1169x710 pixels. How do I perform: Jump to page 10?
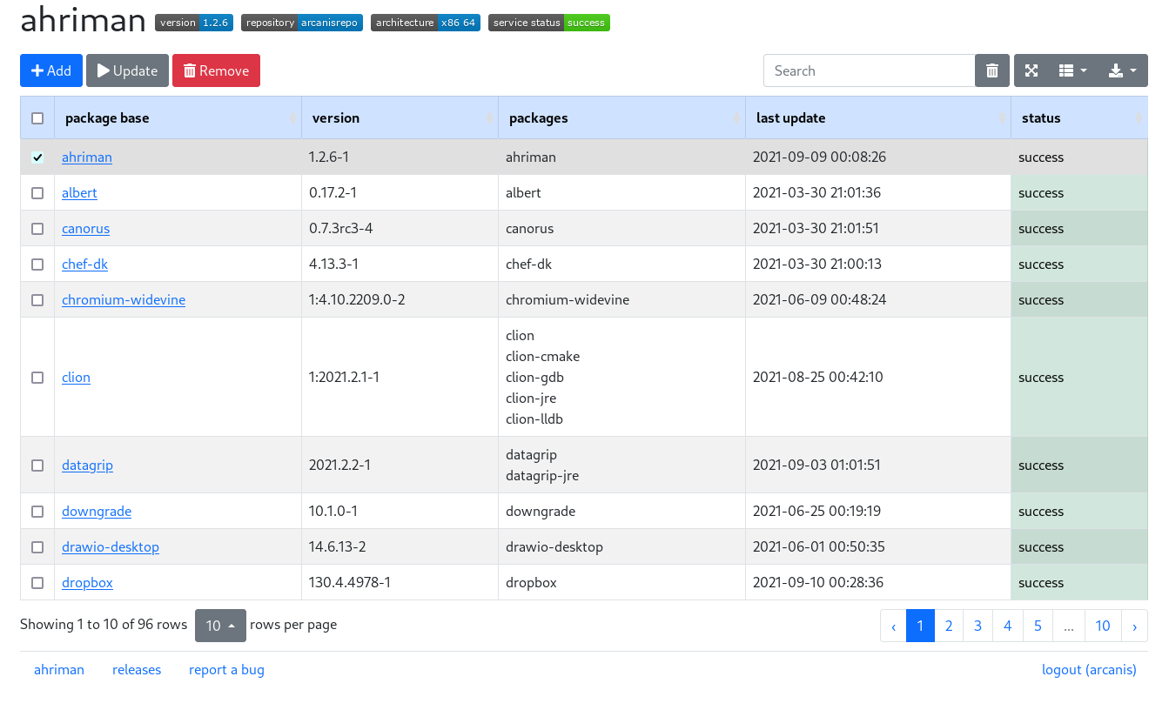[1103, 625]
